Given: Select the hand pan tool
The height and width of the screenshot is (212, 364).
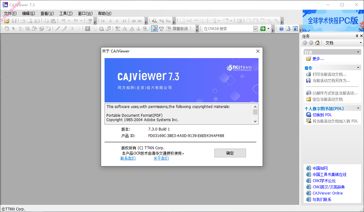Looking at the screenshot, I should tap(7, 28).
